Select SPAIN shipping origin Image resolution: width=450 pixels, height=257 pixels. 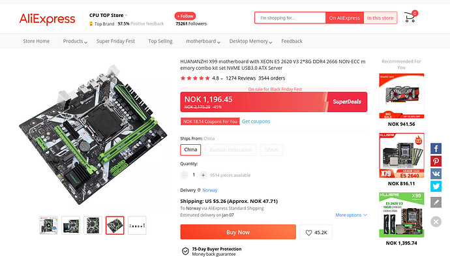click(x=271, y=150)
